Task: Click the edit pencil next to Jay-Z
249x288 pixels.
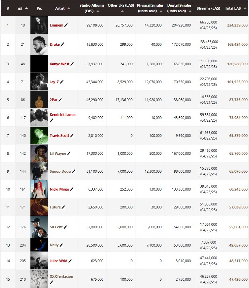Action: click(62, 82)
